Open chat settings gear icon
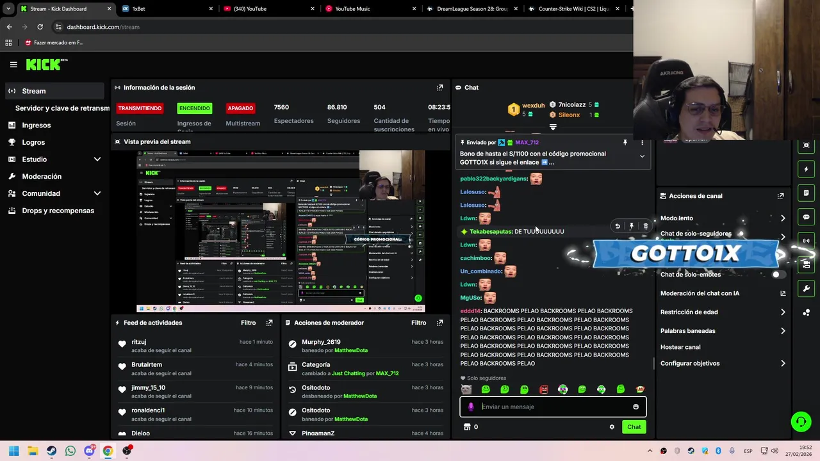This screenshot has height=461, width=820. coord(612,427)
